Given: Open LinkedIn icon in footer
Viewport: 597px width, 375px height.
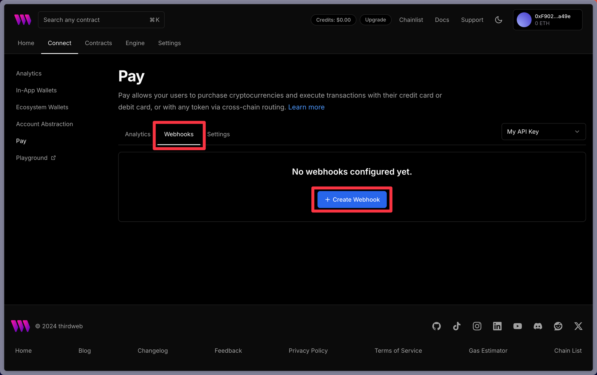Looking at the screenshot, I should [x=497, y=326].
